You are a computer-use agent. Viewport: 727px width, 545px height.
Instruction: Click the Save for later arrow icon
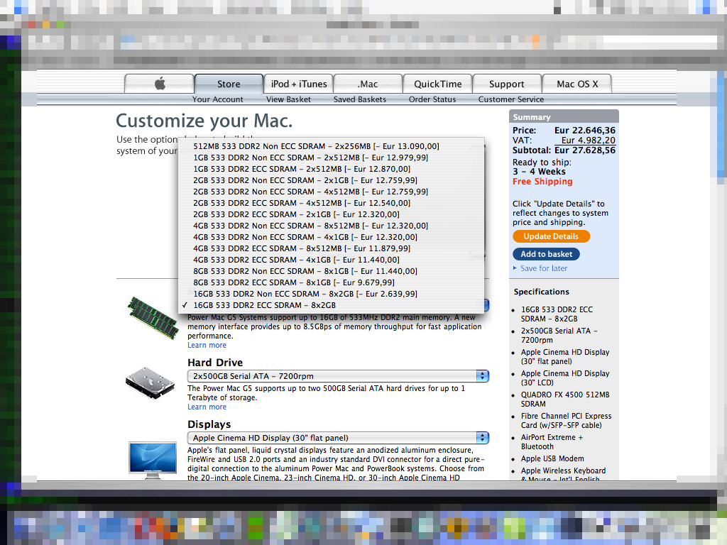click(515, 268)
